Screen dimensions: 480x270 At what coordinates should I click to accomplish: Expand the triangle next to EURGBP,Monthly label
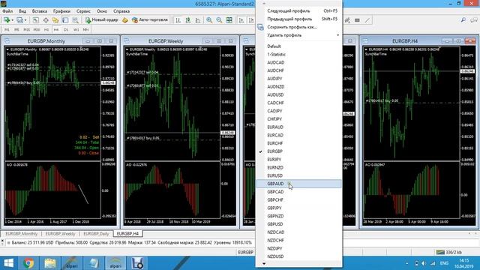point(7,49)
